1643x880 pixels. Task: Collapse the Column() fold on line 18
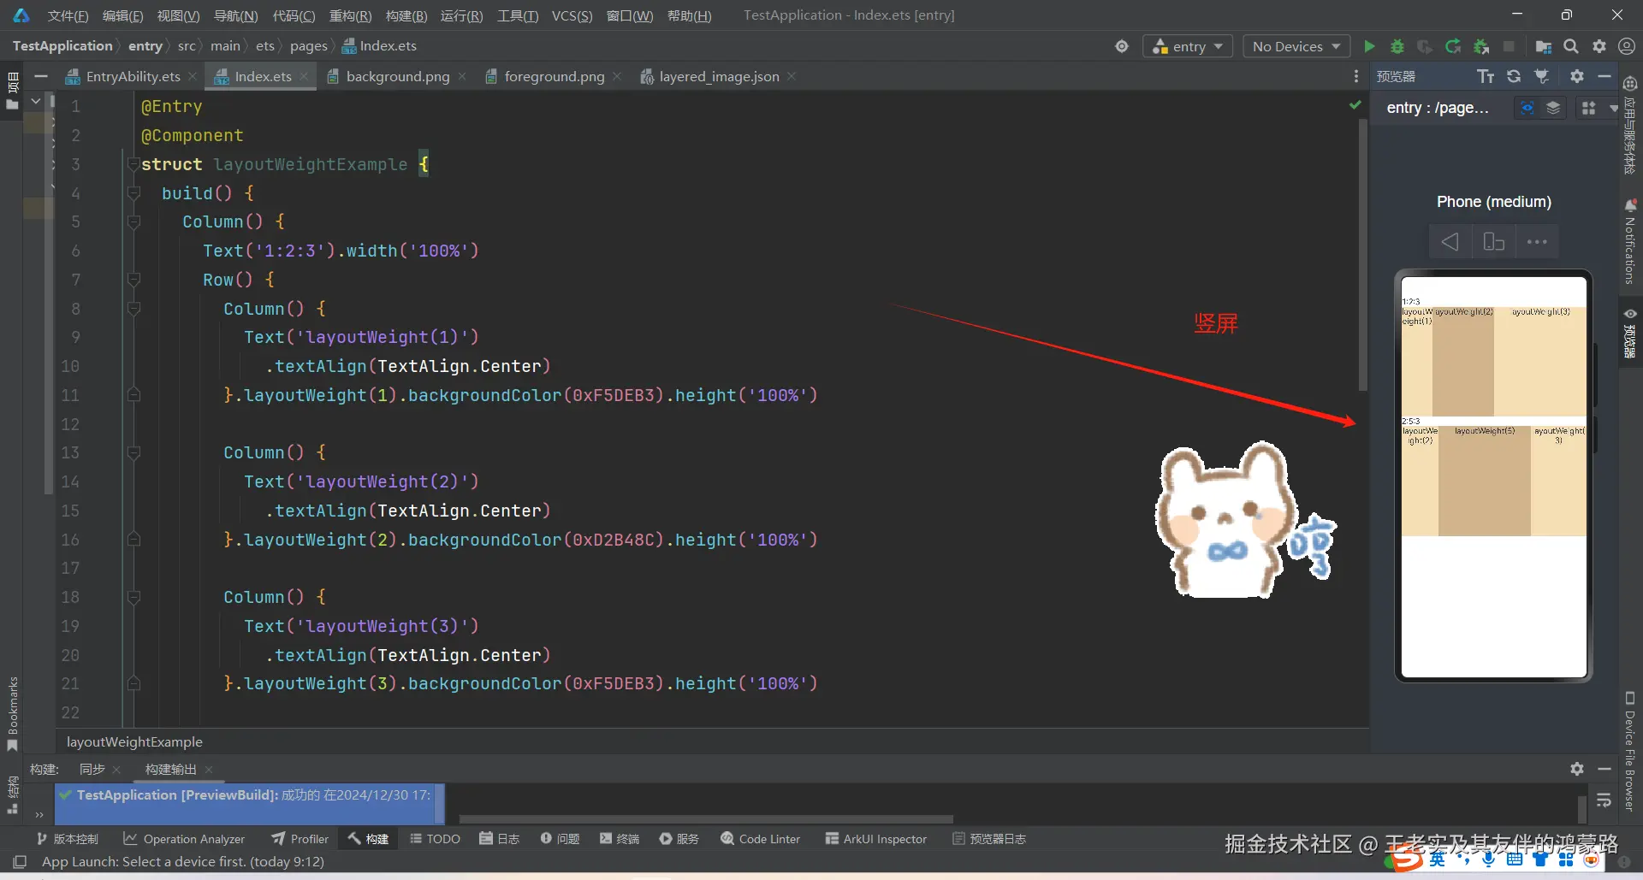coord(133,597)
